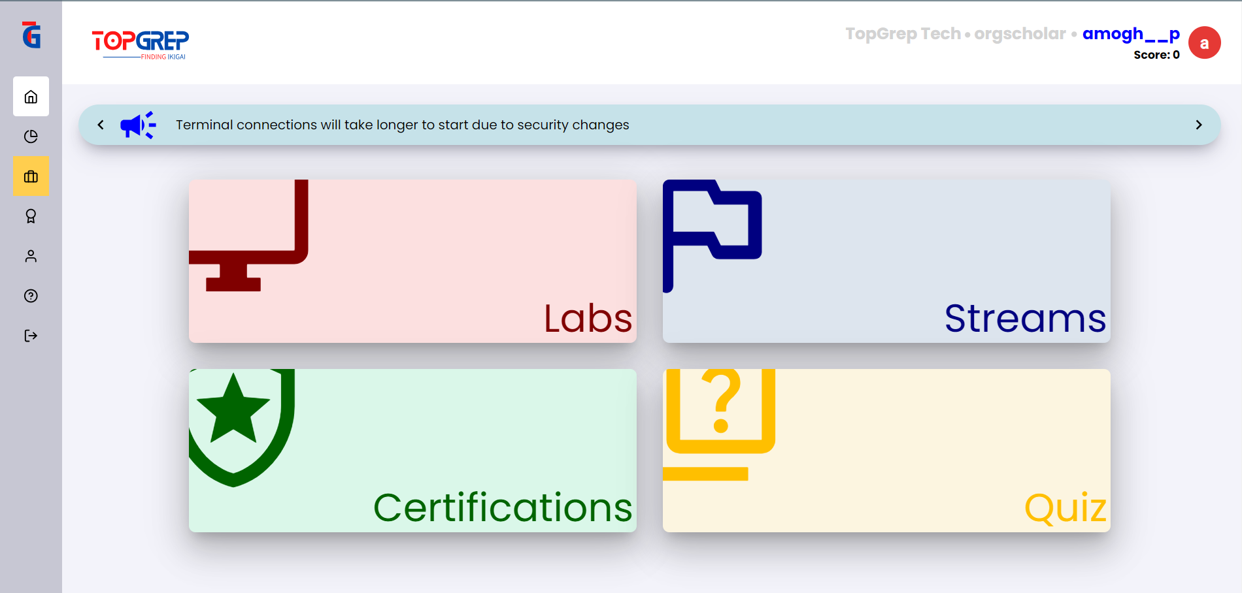Open the Streams card
This screenshot has height=593, width=1242.
886,261
